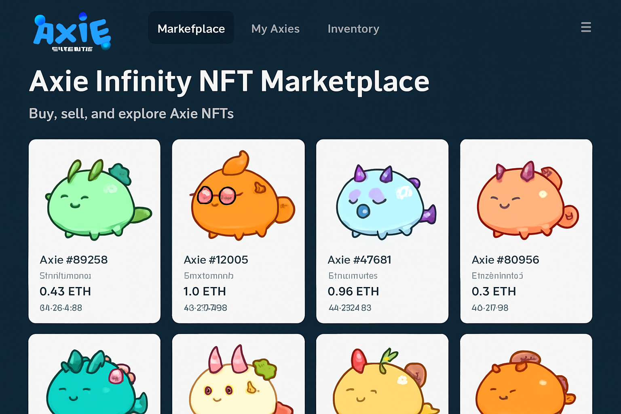Click the 0.96 ETH price label
The height and width of the screenshot is (414, 621).
pyautogui.click(x=353, y=291)
